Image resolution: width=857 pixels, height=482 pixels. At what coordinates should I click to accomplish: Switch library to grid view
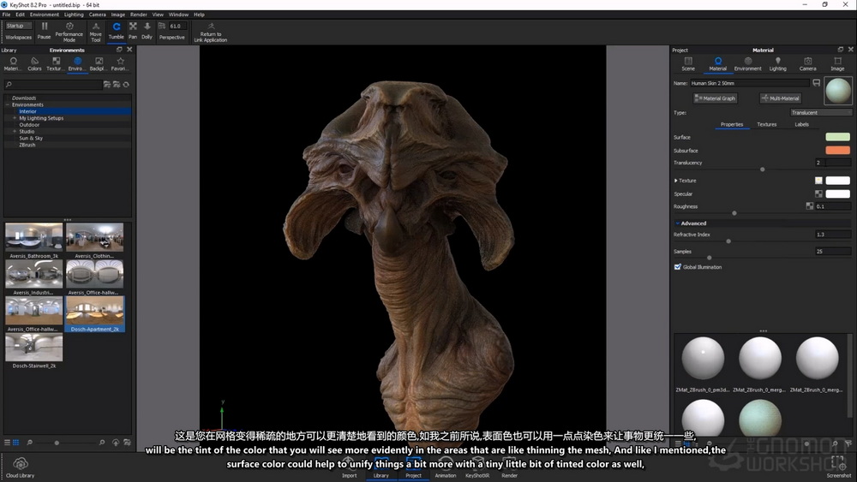coord(15,442)
